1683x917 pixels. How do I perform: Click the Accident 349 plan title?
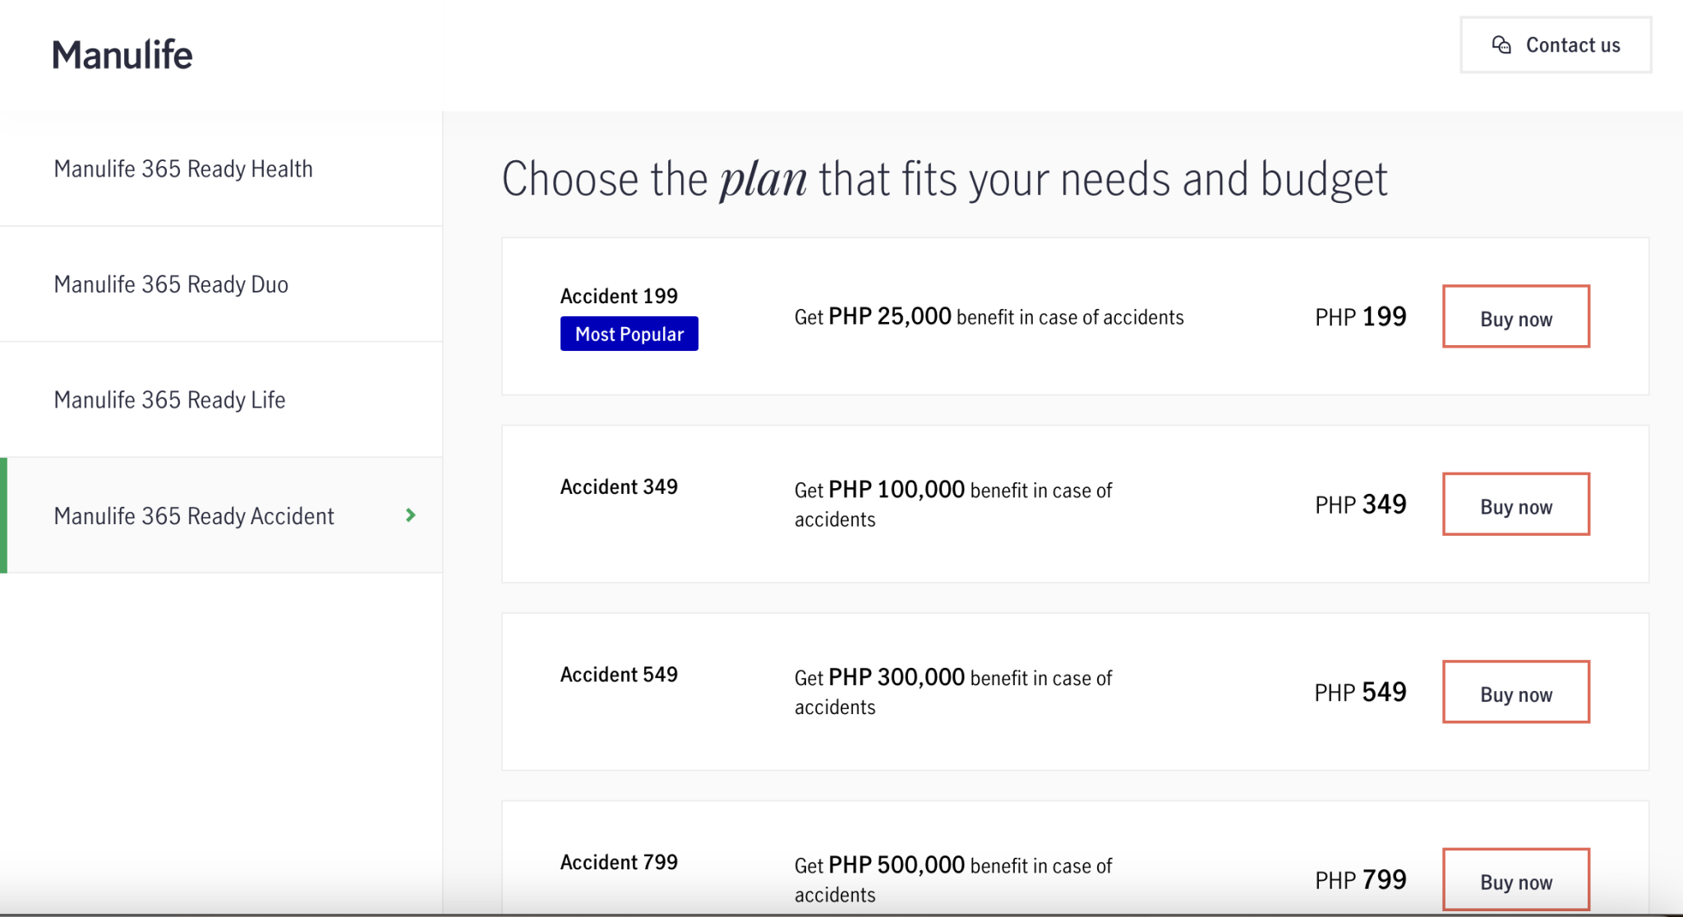coord(619,486)
